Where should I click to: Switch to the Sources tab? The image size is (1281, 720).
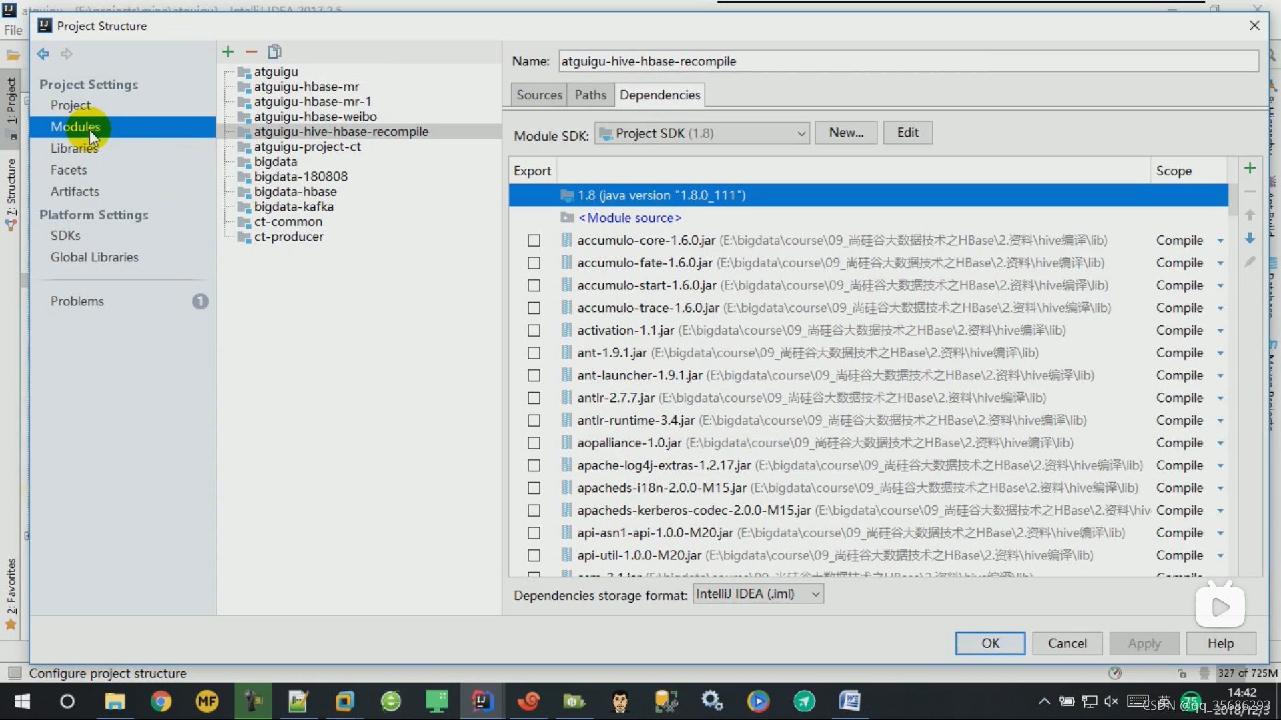coord(539,95)
